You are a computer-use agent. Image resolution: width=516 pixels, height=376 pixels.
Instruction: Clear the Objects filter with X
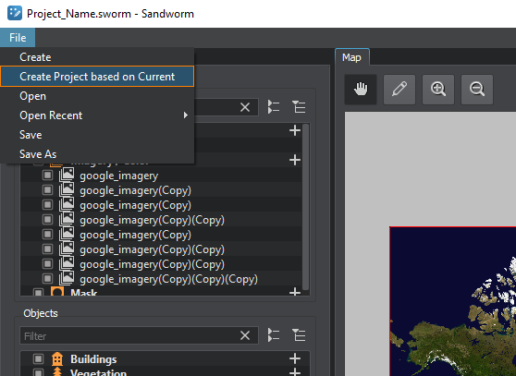(245, 335)
